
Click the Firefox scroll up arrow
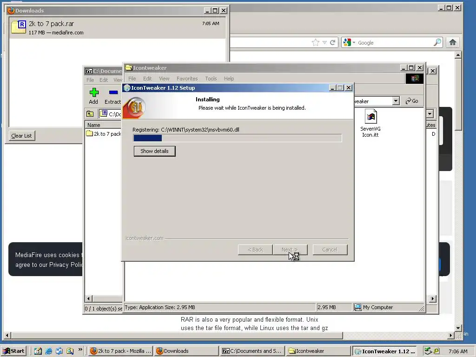[458, 55]
